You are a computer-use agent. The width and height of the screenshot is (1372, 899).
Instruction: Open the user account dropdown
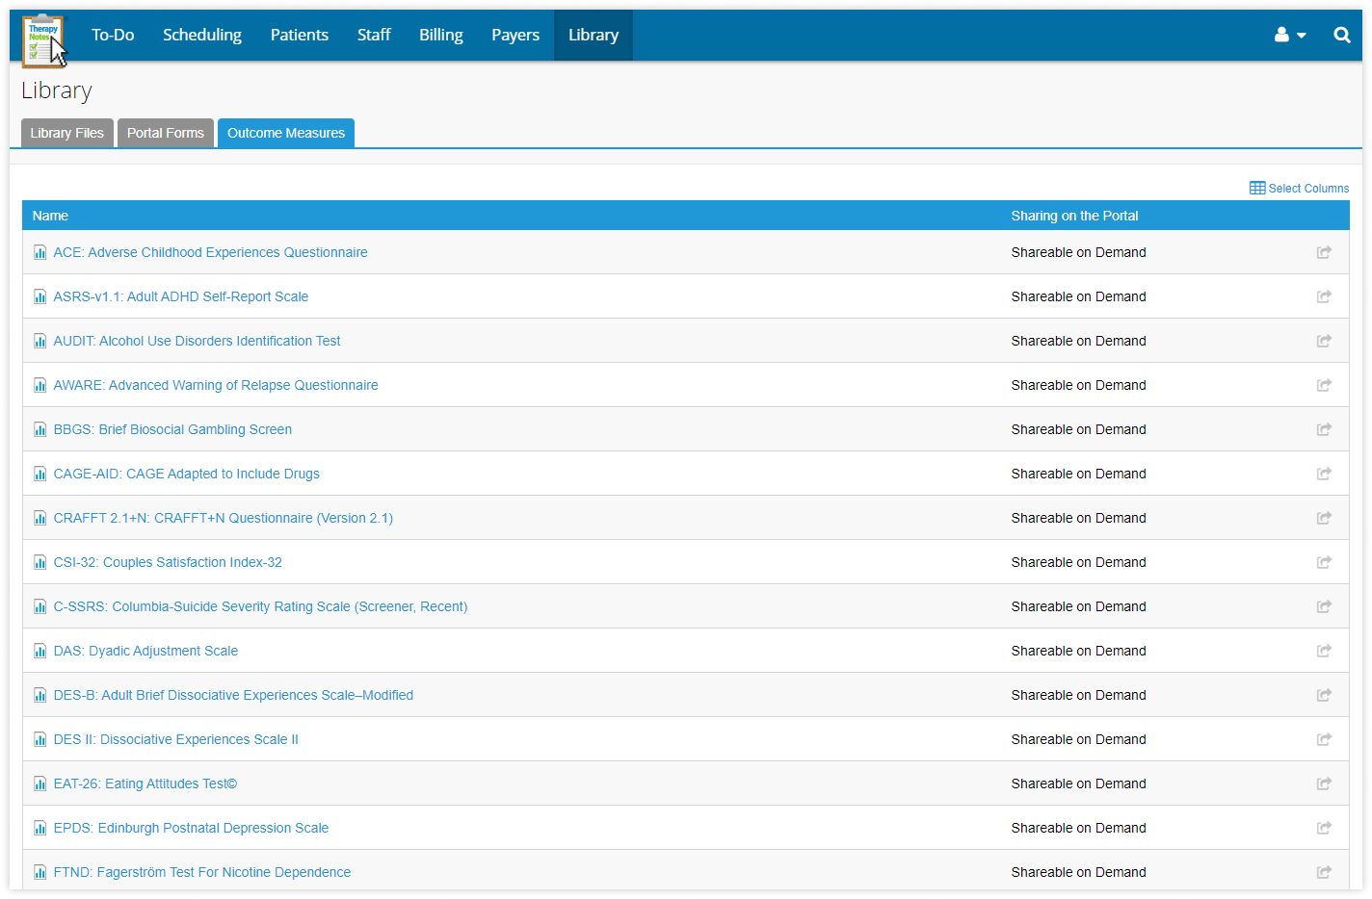[1290, 35]
